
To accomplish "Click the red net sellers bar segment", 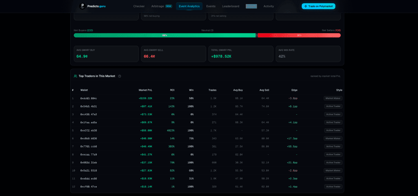I will coord(299,35).
